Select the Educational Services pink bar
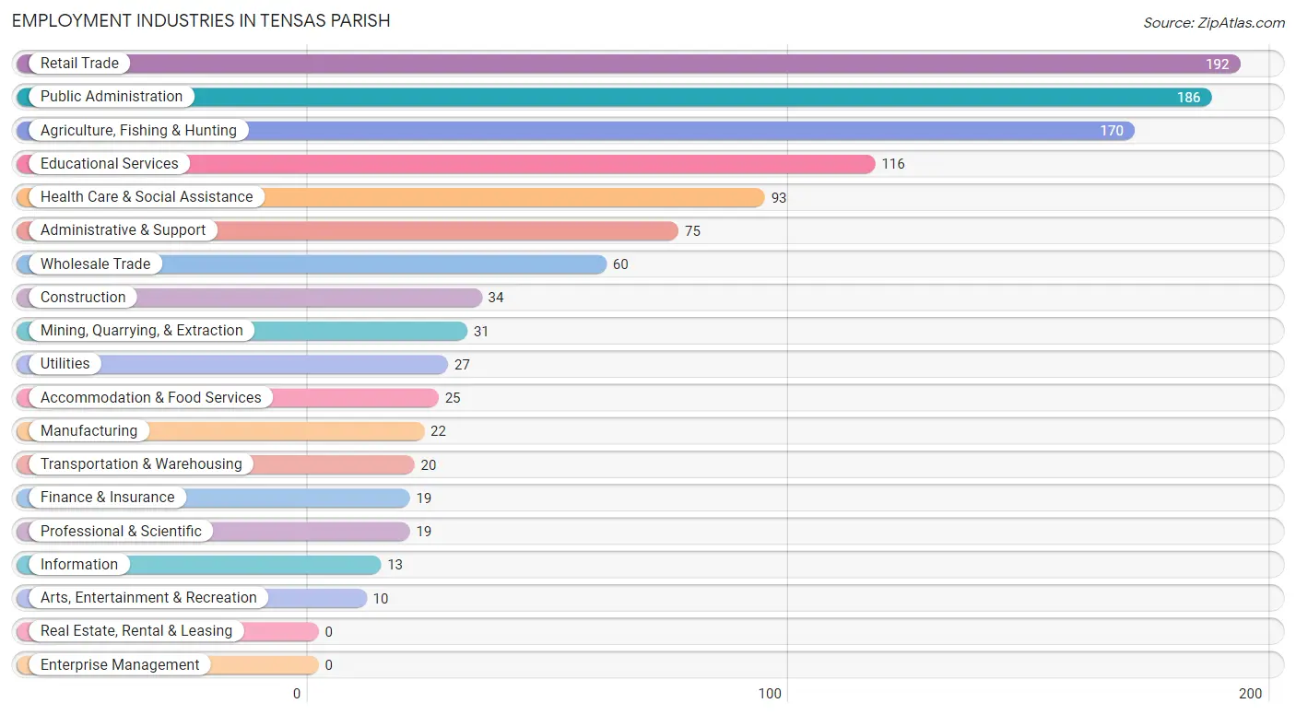The image size is (1296, 715). [x=446, y=164]
